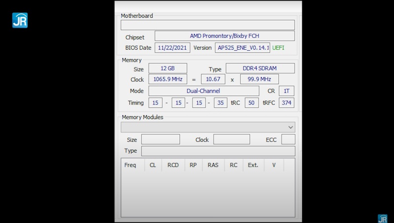The image size is (394, 223).
Task: Click the Freq column header
Action: click(x=131, y=165)
